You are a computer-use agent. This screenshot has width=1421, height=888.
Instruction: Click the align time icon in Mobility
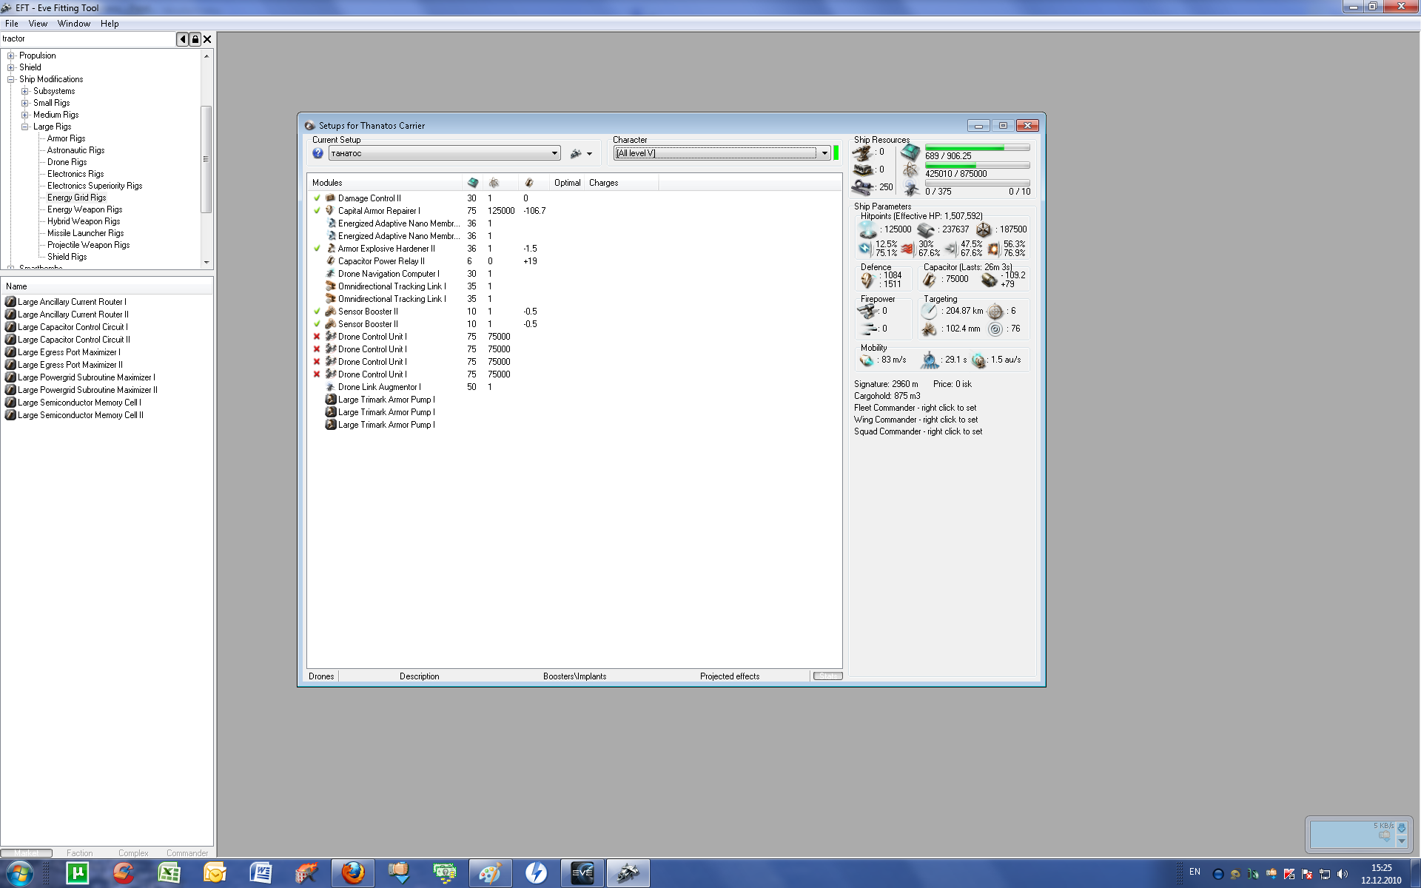[x=930, y=360]
